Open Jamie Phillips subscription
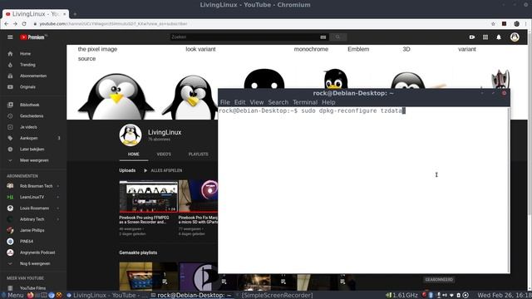This screenshot has height=299, width=532. (x=32, y=231)
